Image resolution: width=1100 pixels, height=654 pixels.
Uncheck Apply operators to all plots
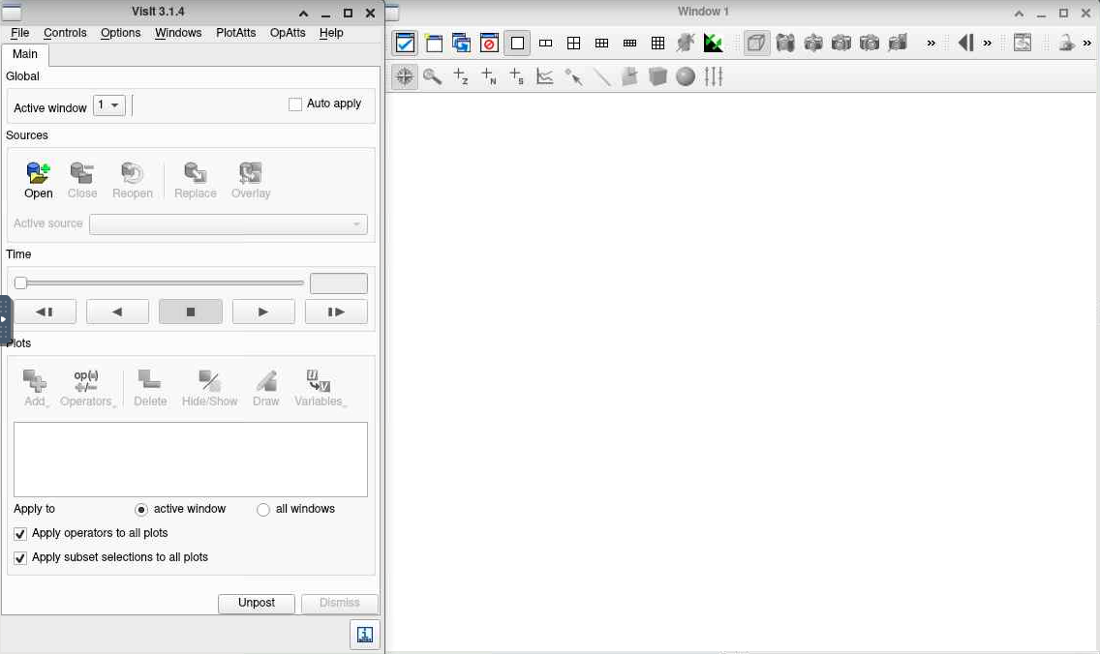pos(20,534)
